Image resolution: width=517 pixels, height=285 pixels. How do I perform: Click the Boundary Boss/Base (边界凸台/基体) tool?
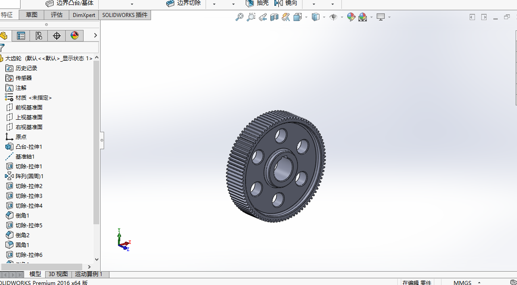[70, 3]
